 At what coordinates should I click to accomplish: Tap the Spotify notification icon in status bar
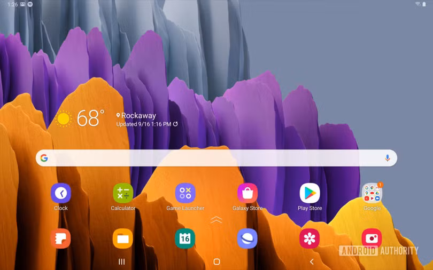tap(30, 4)
